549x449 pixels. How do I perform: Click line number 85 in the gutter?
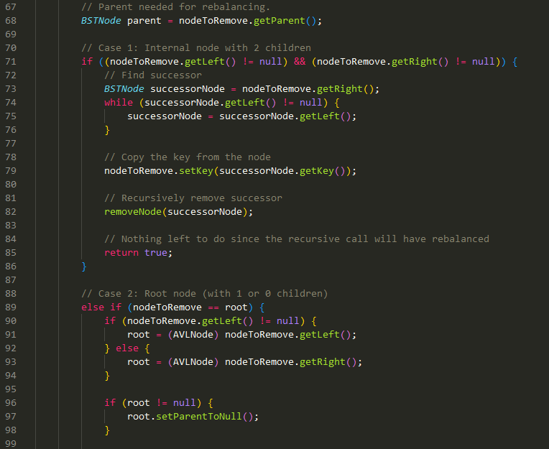point(11,253)
